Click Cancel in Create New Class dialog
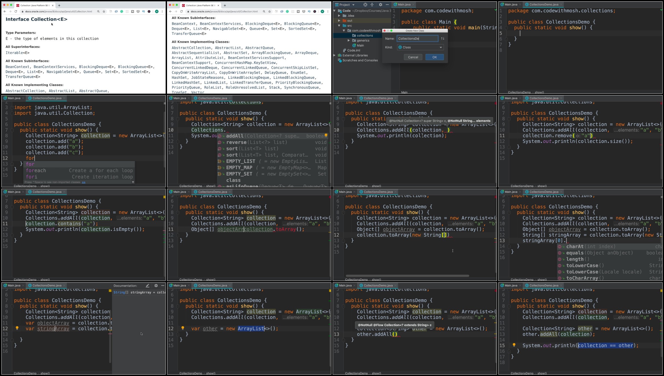Image resolution: width=664 pixels, height=376 pixels. tap(413, 57)
